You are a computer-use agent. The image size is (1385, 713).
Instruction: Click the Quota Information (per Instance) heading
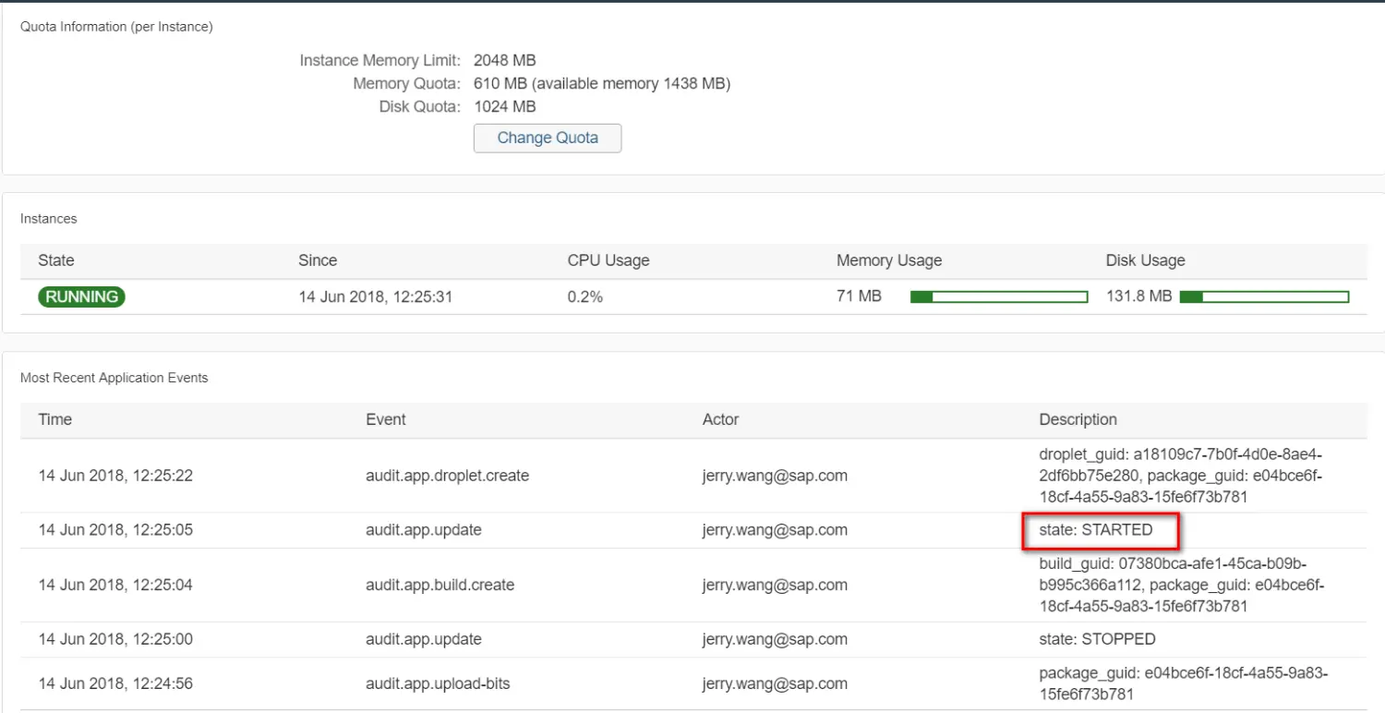[x=116, y=27]
